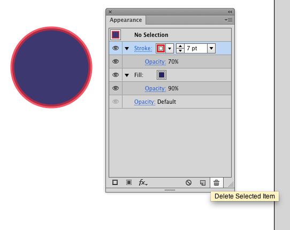Hide the Fill row visibility eye
This screenshot has width=290, height=230.
[116, 75]
